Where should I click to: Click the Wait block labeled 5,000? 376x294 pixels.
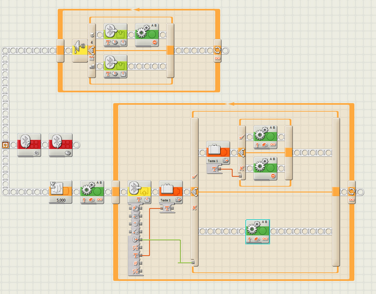pos(61,191)
